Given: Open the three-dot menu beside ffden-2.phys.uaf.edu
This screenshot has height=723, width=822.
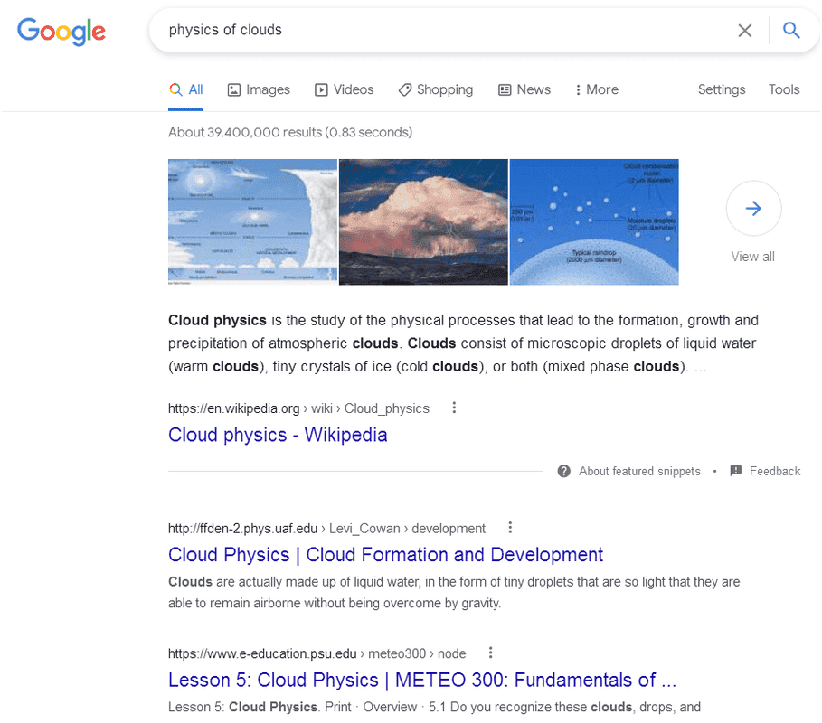Looking at the screenshot, I should (510, 528).
